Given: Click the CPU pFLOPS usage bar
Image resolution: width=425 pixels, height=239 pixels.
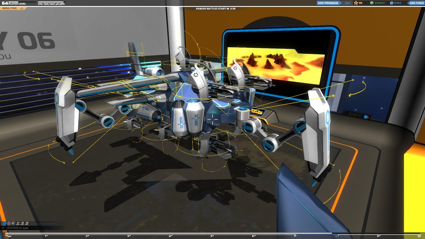Looking at the screenshot, I should [51, 2].
